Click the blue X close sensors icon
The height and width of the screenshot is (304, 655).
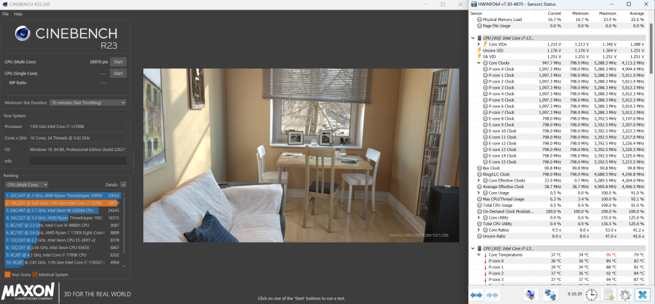click(642, 294)
